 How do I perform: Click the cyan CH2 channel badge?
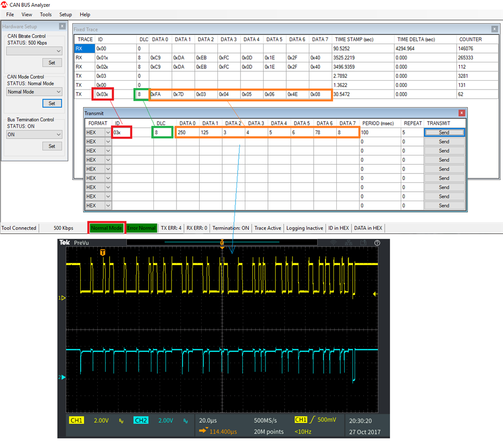click(x=141, y=420)
